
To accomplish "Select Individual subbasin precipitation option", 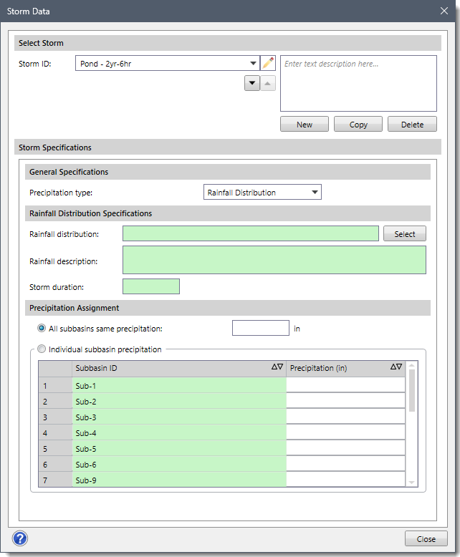I will 42,349.
